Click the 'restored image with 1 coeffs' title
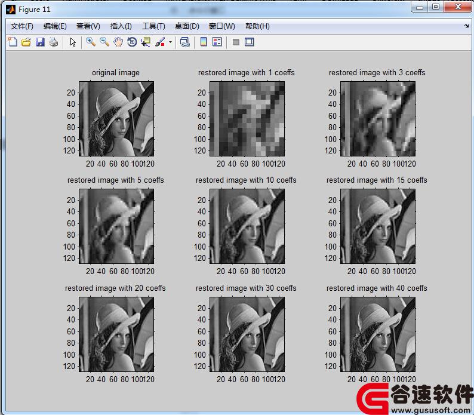This screenshot has width=474, height=415. click(247, 73)
